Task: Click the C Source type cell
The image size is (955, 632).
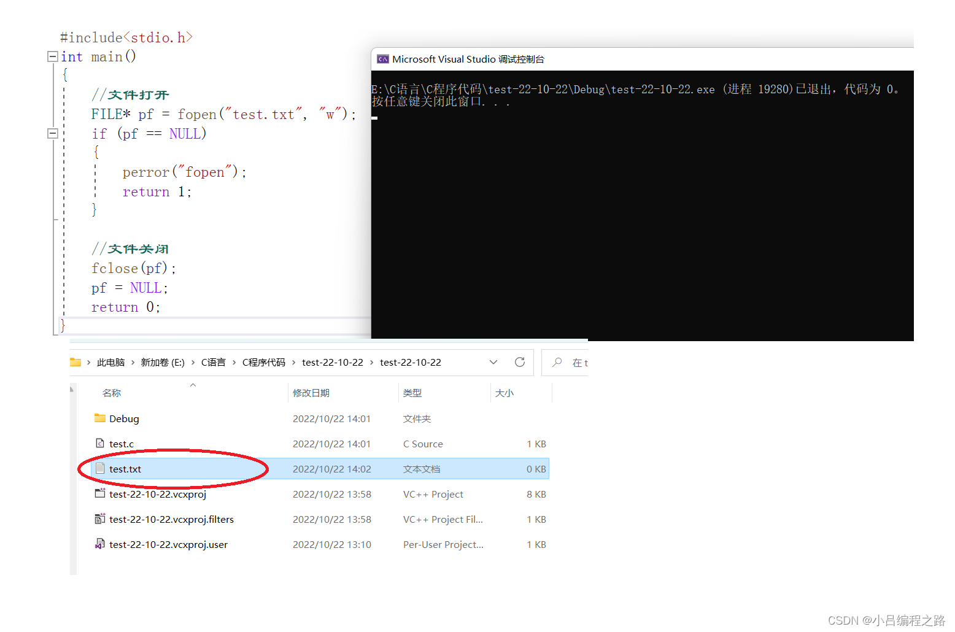Action: pyautogui.click(x=423, y=444)
